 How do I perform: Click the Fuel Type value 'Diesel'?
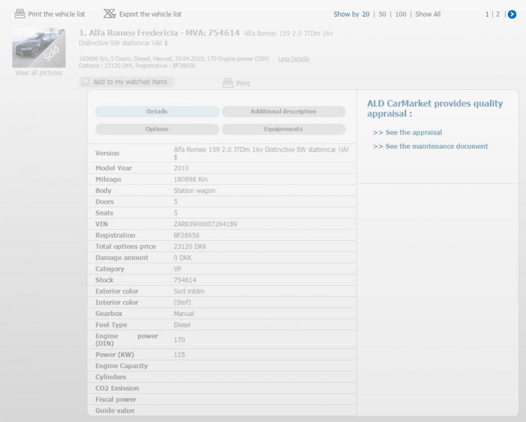click(182, 325)
